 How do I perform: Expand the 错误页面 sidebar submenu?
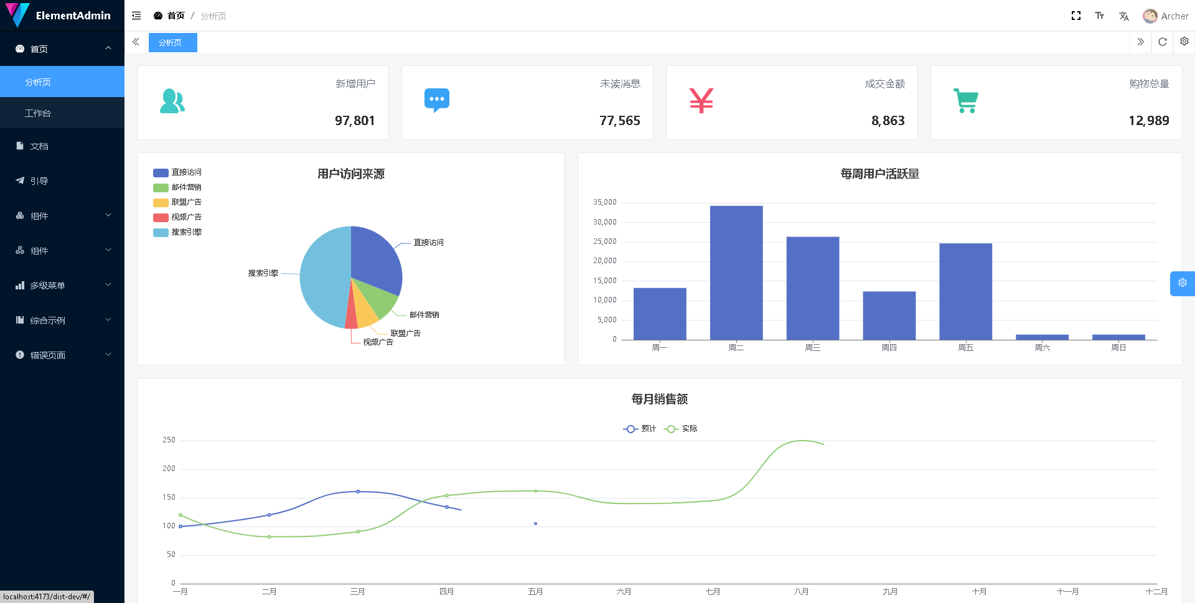pyautogui.click(x=62, y=355)
